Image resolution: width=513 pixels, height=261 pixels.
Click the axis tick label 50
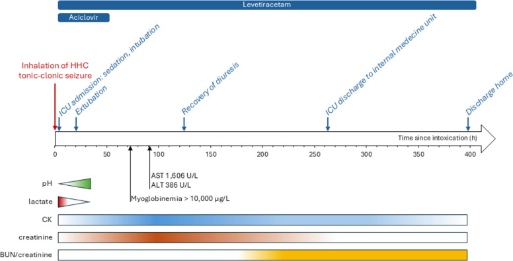[x=107, y=154]
